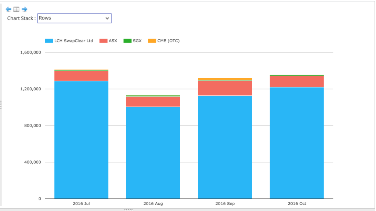Click the 2016 Sep axis label
Image resolution: width=376 pixels, height=211 pixels.
[x=225, y=204]
